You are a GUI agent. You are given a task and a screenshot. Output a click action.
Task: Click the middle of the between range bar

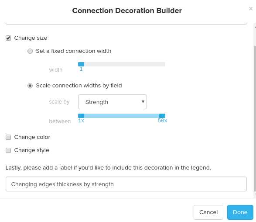tap(122, 116)
